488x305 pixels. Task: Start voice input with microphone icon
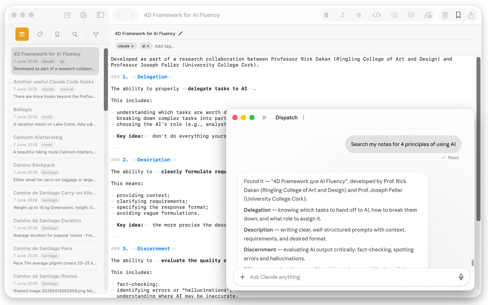461,277
